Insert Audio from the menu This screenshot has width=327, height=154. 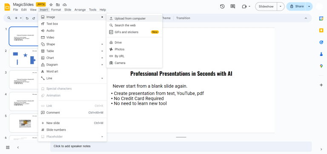(x=72, y=31)
